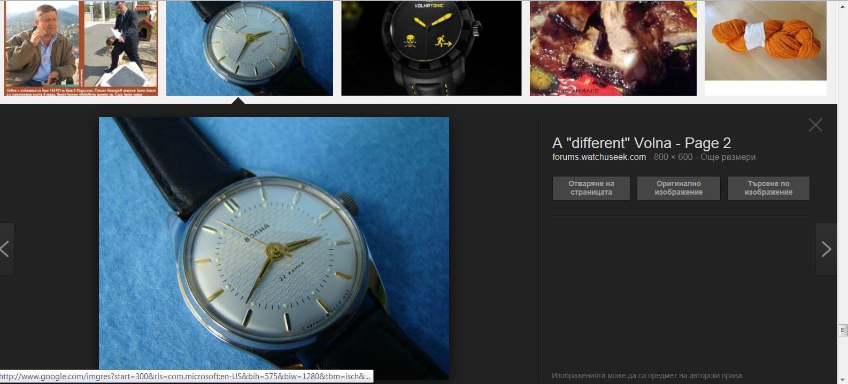Image resolution: width=848 pixels, height=384 pixels.
Task: Select the orange yarn skein thumbnail
Action: pos(765,41)
